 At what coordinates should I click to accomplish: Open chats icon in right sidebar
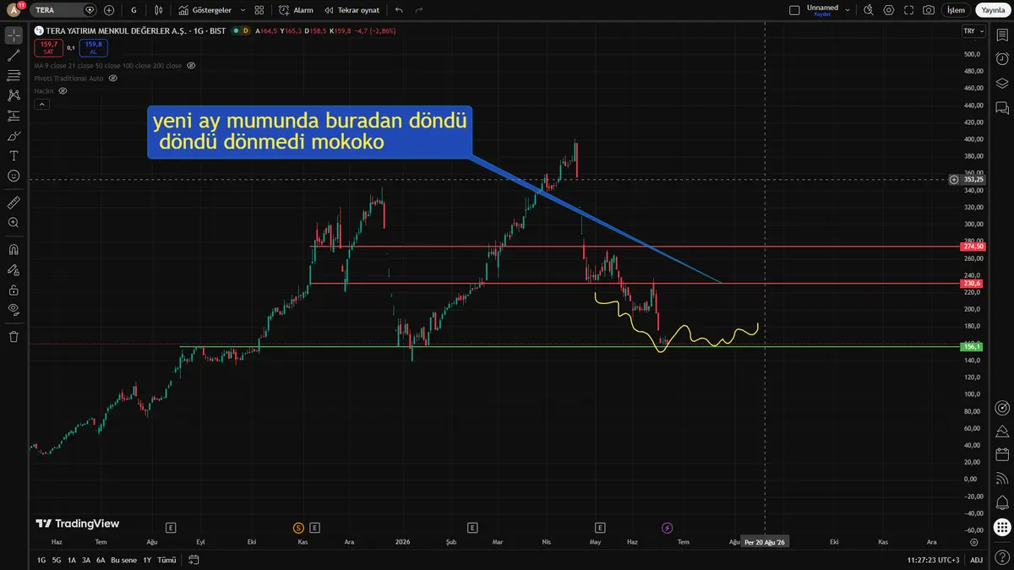coord(1002,107)
